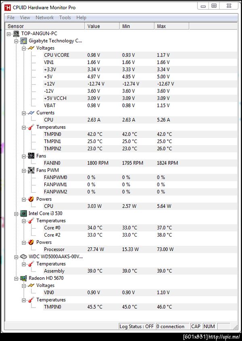Click the CAP status bar indicator
The height and width of the screenshot is (341, 242).
[196, 326]
